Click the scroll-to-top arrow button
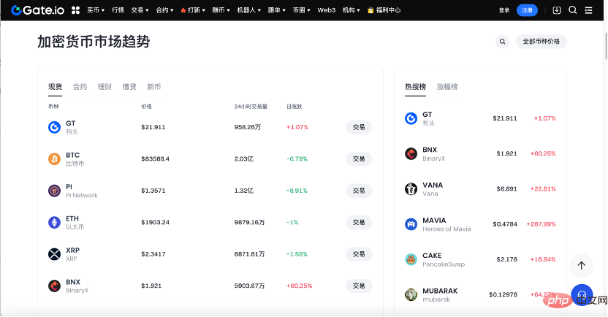Viewport: 608px width, 317px height. tap(581, 266)
